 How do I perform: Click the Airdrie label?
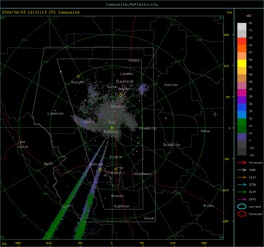pyautogui.click(x=116, y=157)
